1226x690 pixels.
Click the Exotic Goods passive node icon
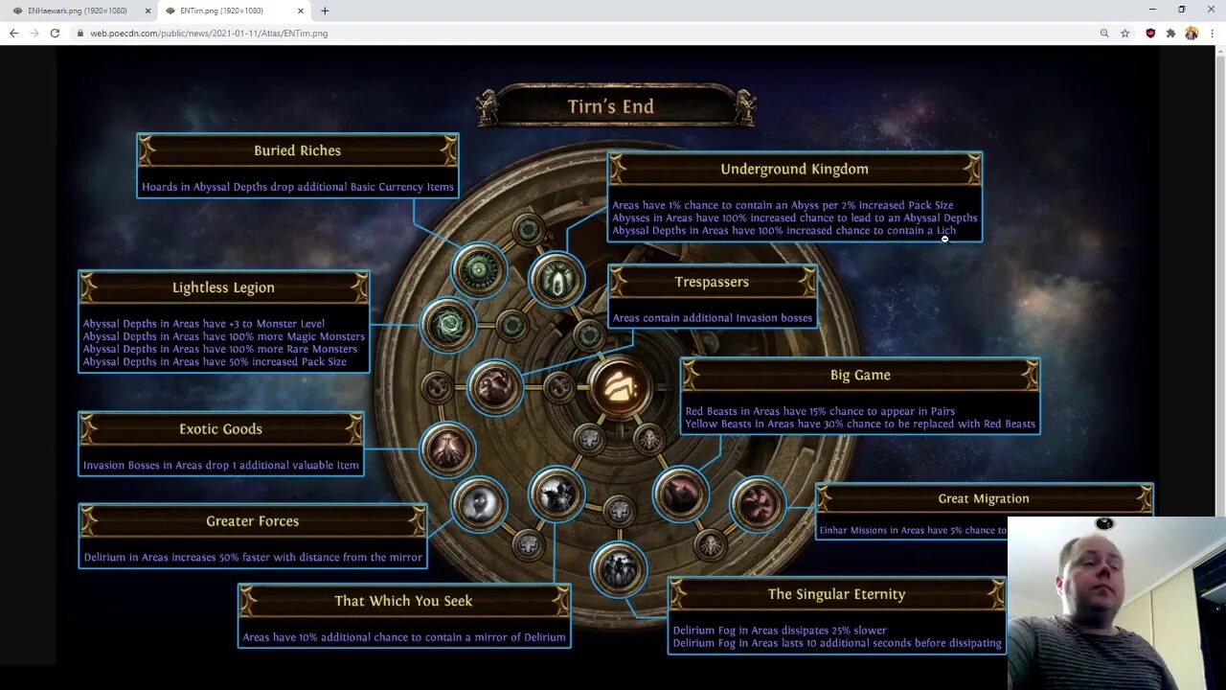tap(447, 448)
